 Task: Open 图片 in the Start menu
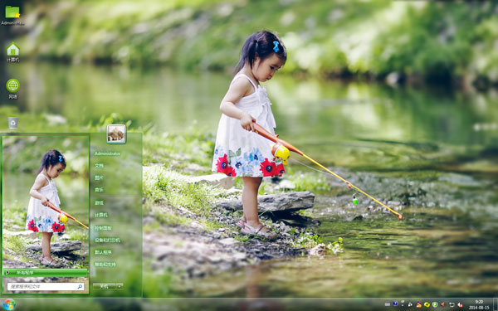pyautogui.click(x=99, y=177)
